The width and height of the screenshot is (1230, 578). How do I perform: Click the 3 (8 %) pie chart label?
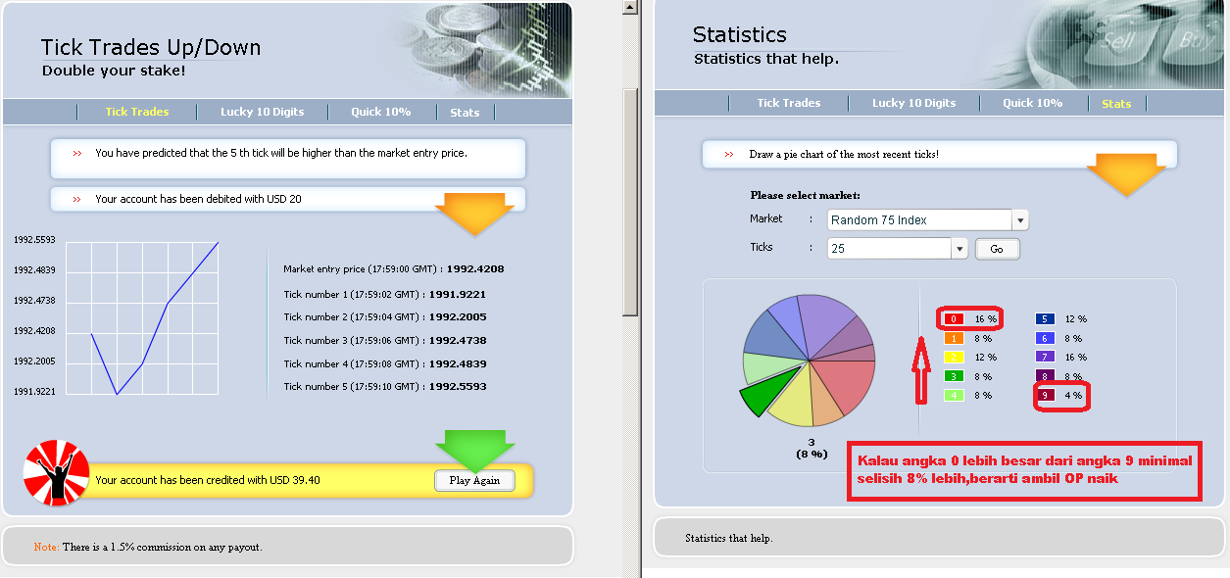point(811,448)
